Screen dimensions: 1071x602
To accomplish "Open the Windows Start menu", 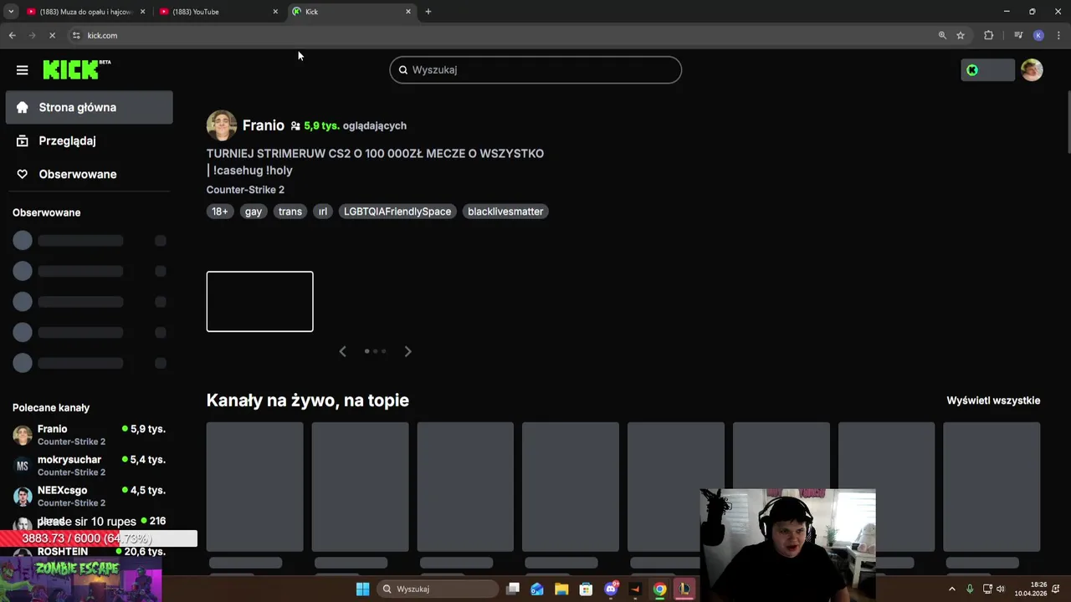I will pos(362,589).
